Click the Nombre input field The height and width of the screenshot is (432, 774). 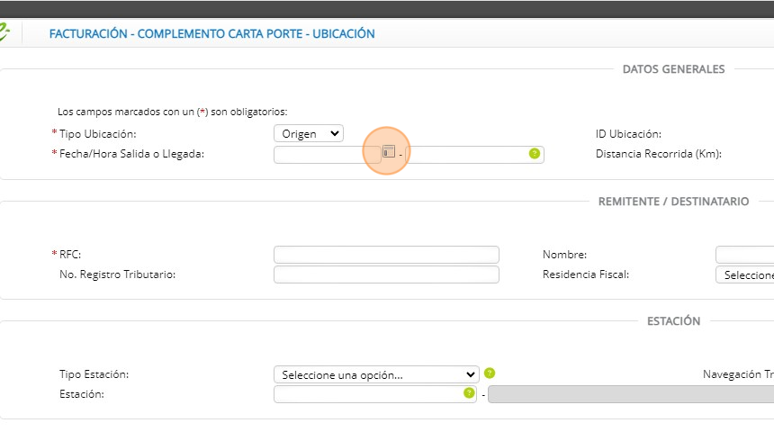coord(745,255)
